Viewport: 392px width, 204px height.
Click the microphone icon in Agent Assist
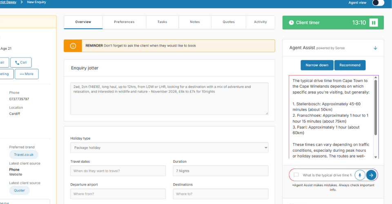tap(360, 175)
